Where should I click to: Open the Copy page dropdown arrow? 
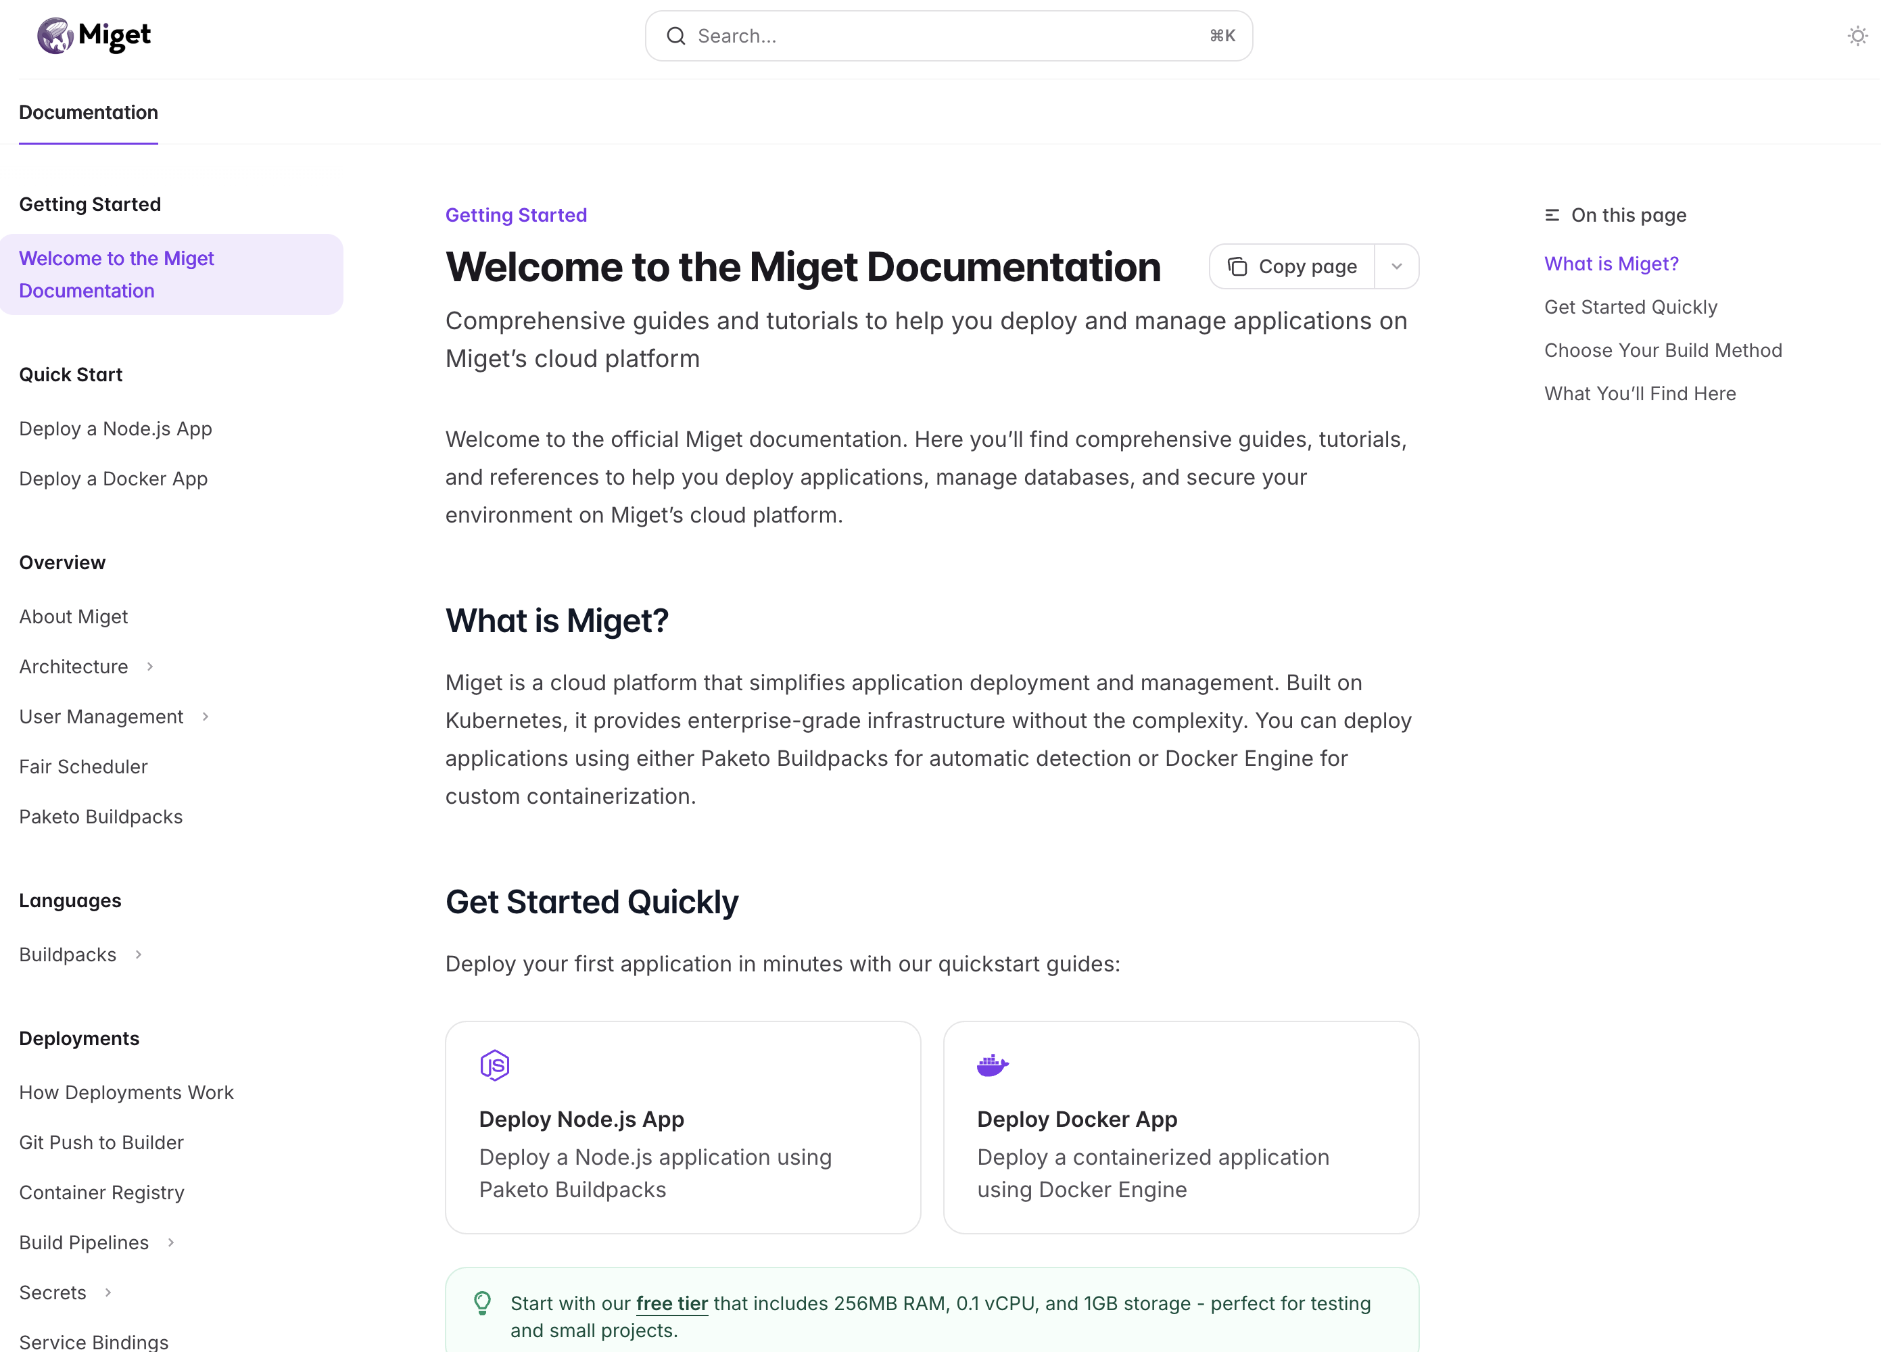(x=1397, y=266)
